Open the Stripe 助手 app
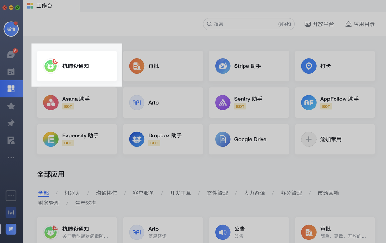Screen dimensions: 386x243 pyautogui.click(x=249, y=66)
